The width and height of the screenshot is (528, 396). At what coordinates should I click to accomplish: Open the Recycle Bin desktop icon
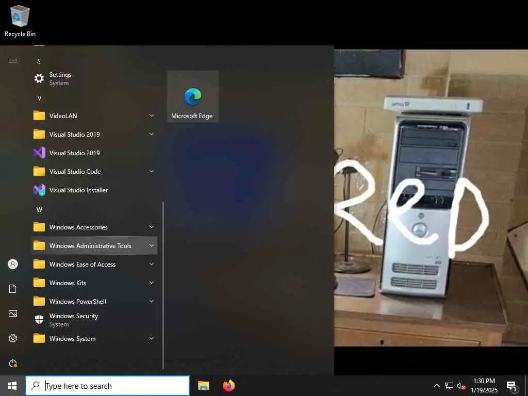[20, 21]
